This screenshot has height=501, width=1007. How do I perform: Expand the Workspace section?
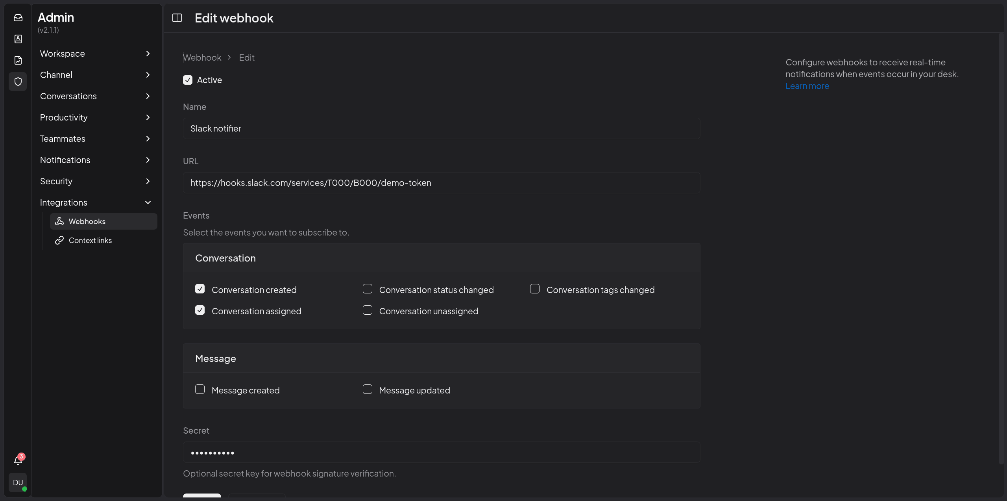click(x=95, y=54)
